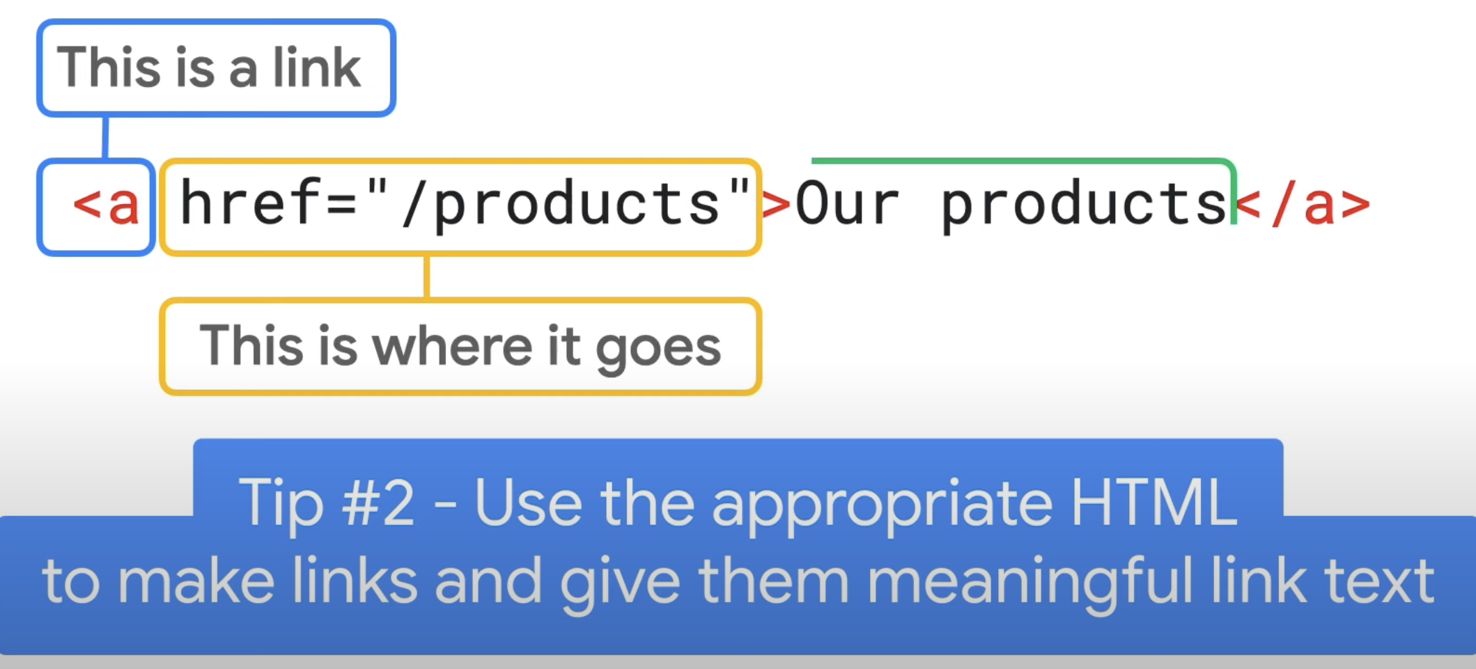
Task: Click the href="/products" attribute box
Action: pyautogui.click(x=460, y=207)
